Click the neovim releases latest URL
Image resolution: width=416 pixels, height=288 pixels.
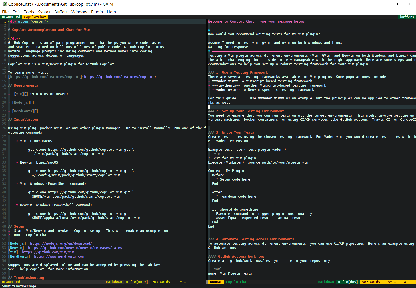pos(76,248)
